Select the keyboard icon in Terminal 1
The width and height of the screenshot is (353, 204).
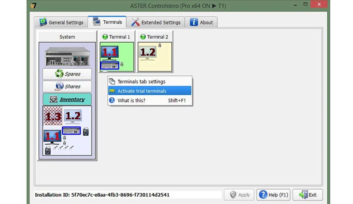(x=110, y=66)
